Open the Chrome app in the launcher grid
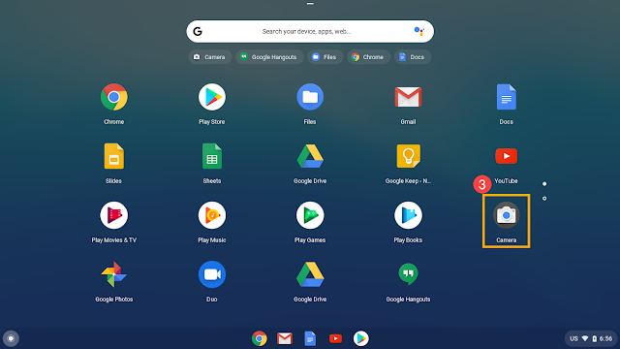Screen dimensions: 620x349 pos(114,97)
